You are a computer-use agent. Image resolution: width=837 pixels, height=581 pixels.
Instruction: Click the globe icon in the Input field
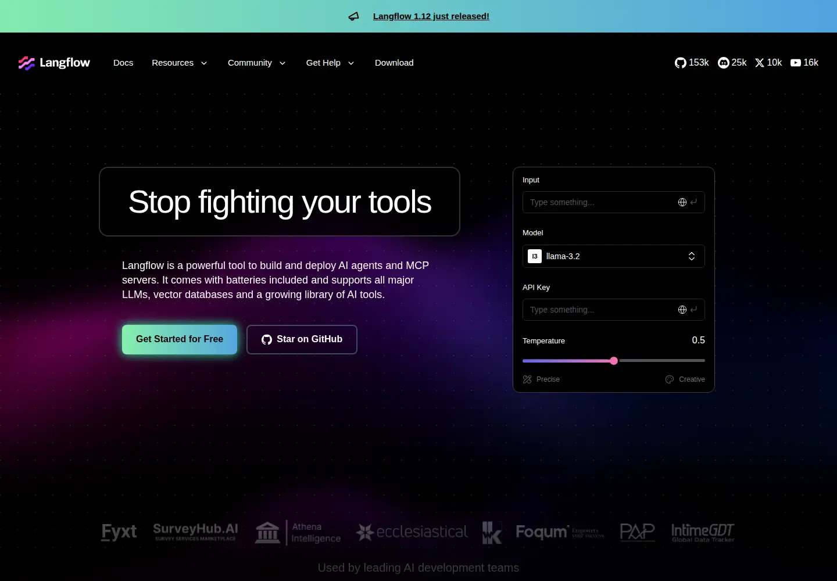pos(682,202)
